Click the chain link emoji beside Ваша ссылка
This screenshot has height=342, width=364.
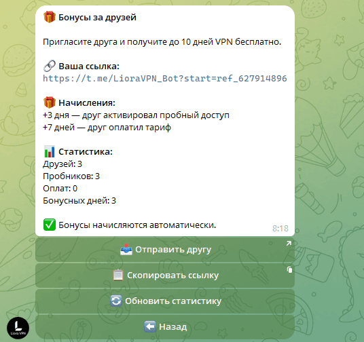tap(50, 66)
